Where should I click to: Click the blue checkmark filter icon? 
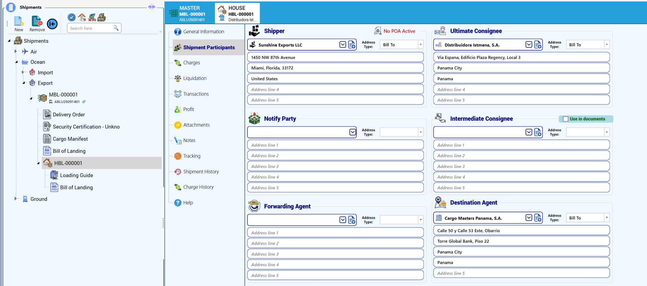click(x=71, y=18)
